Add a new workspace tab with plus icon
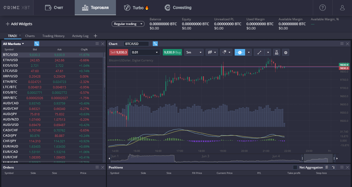 tap(95, 36)
